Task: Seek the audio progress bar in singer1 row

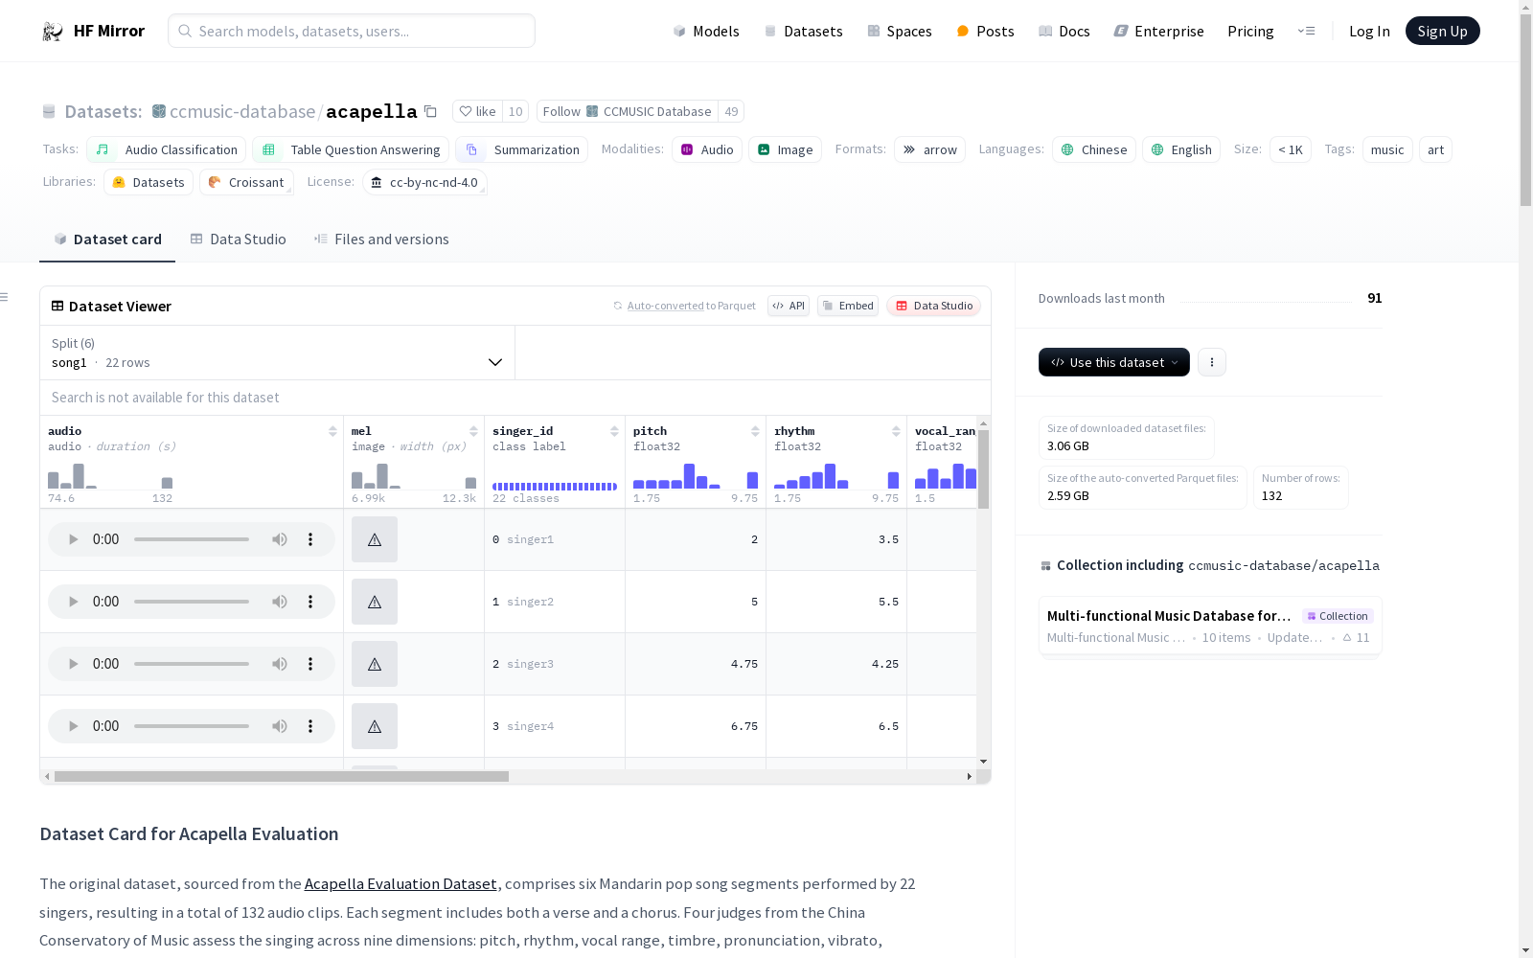Action: 192,539
